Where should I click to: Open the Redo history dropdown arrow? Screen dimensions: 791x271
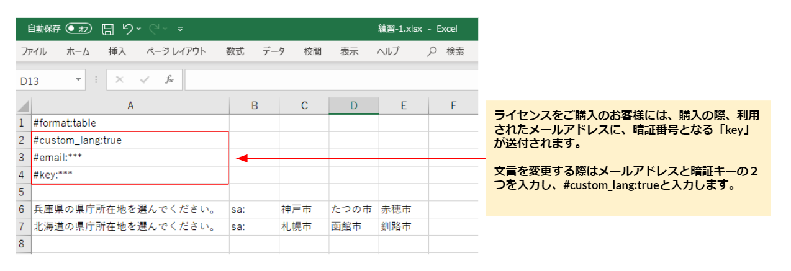click(165, 29)
